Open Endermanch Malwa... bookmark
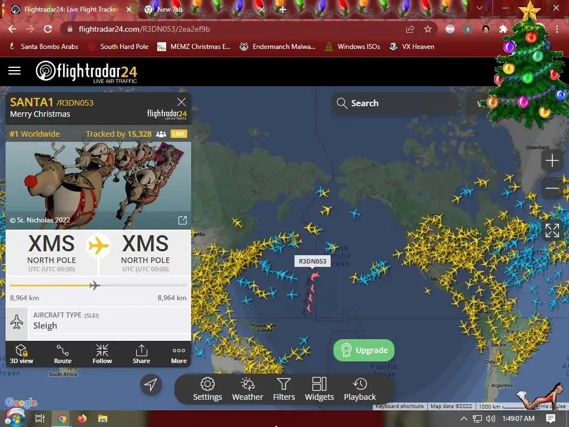Viewport: 569px width, 427px height. (x=278, y=47)
